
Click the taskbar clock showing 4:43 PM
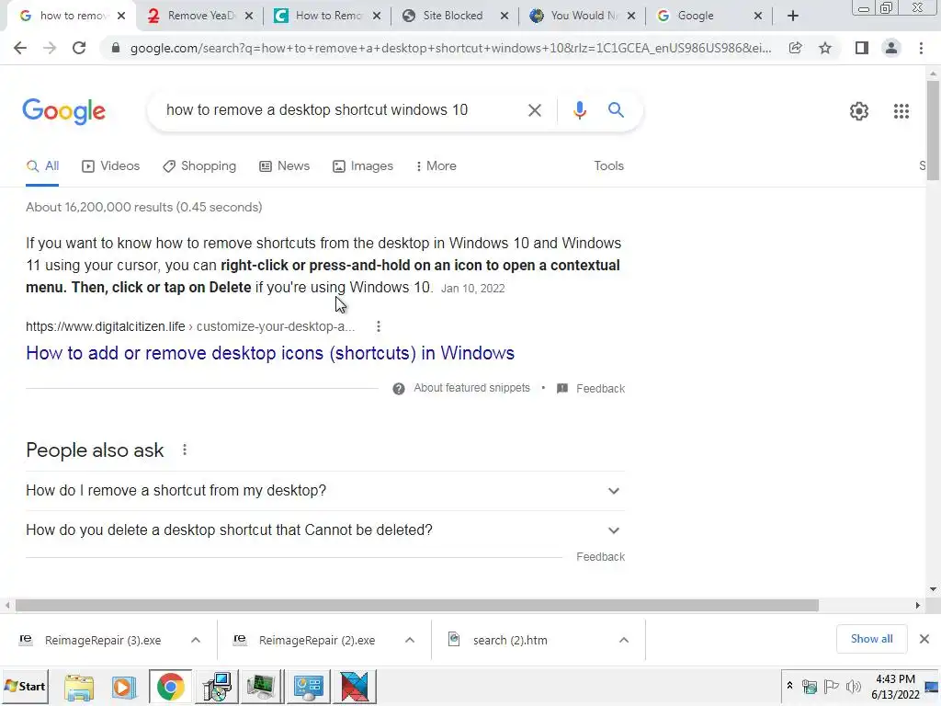[895, 687]
